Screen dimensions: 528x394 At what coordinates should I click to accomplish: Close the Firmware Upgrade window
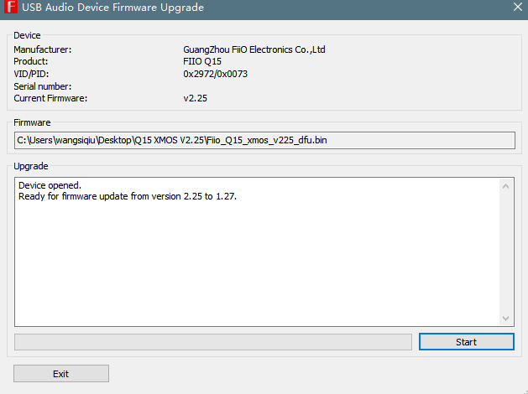(x=516, y=8)
